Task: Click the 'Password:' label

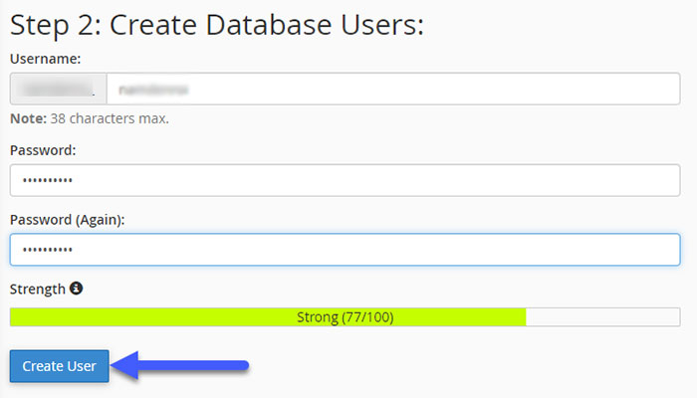Action: [43, 150]
